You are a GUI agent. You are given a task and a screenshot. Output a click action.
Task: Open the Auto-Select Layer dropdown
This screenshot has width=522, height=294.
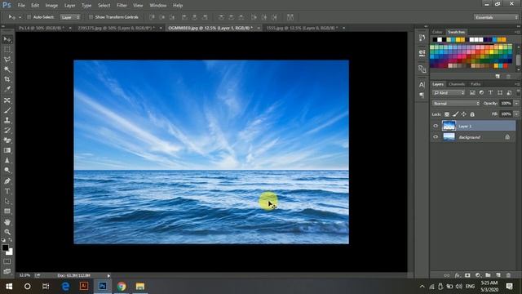point(70,17)
